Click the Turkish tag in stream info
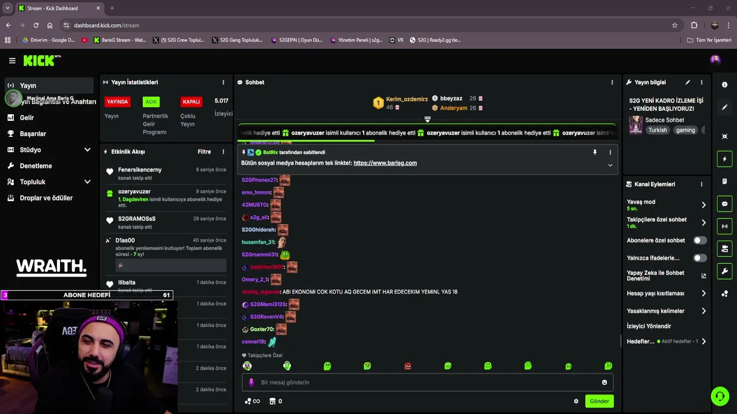 pos(658,130)
